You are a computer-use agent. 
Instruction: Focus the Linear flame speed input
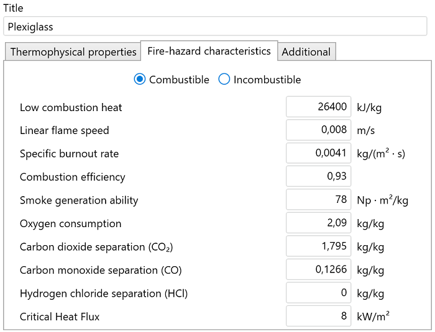point(318,130)
